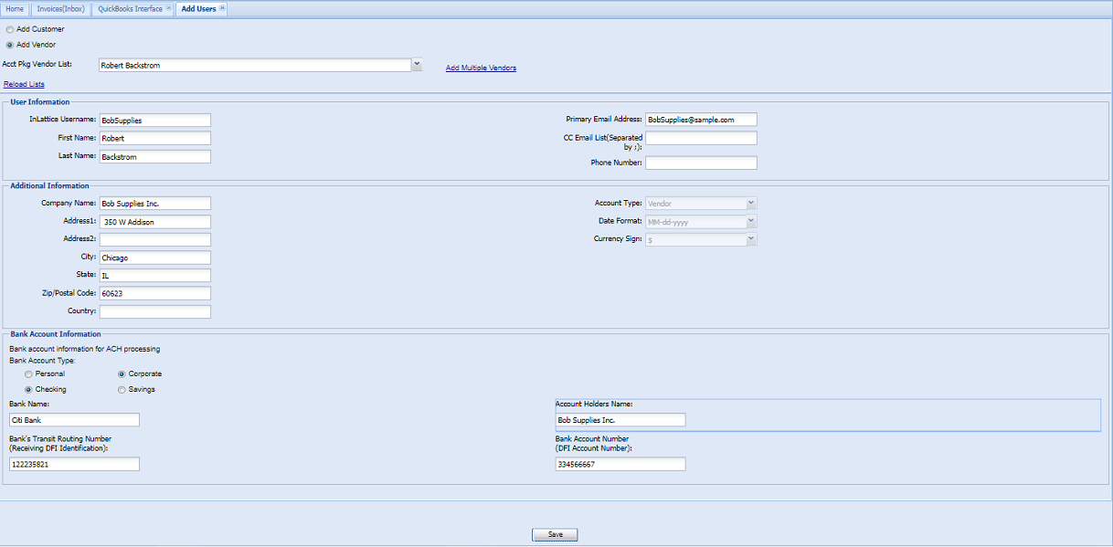Screen dimensions: 1113x547
Task: Click the Bank Name text box
Action: tap(74, 420)
